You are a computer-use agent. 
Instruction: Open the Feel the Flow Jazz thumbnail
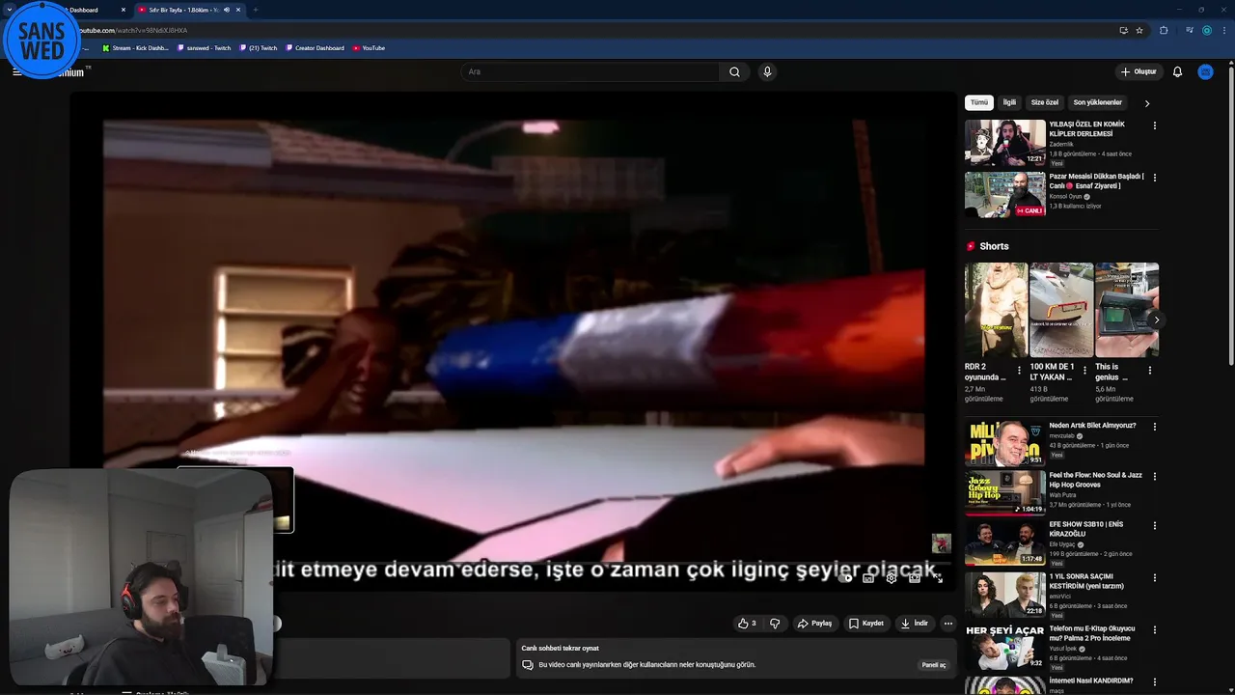point(1005,492)
